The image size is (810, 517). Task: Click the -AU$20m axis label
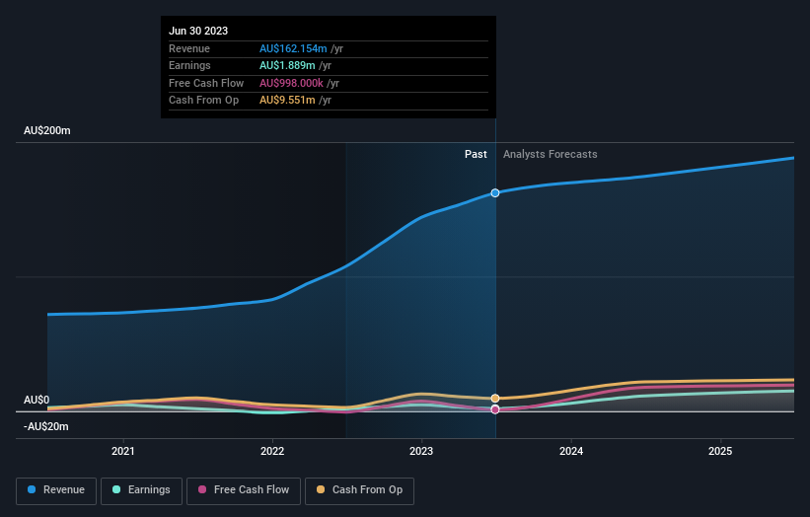46,426
